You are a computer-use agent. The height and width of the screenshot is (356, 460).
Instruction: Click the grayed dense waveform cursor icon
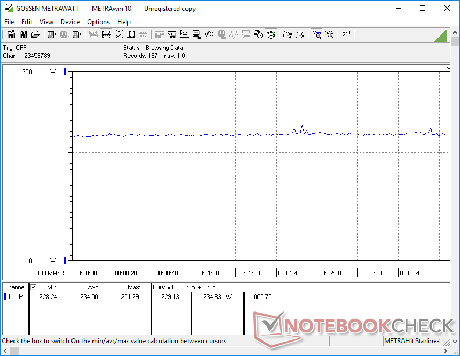pos(246,34)
